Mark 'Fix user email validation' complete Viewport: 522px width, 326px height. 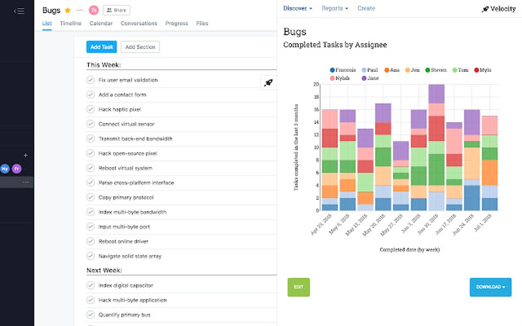tap(91, 80)
